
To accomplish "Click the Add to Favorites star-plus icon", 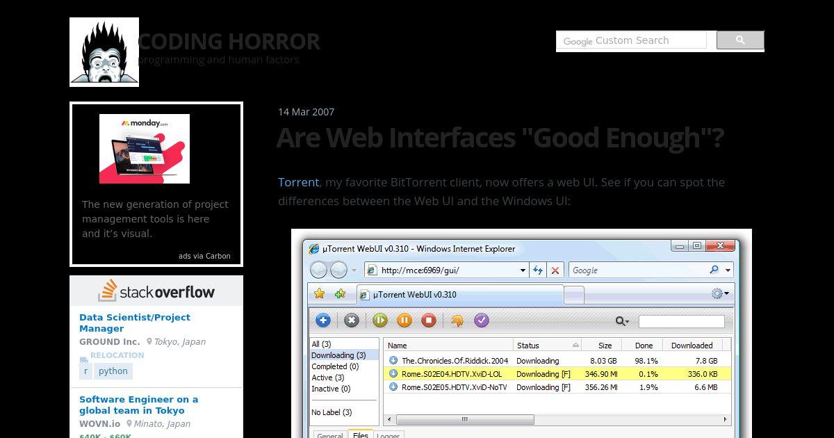I will click(340, 294).
